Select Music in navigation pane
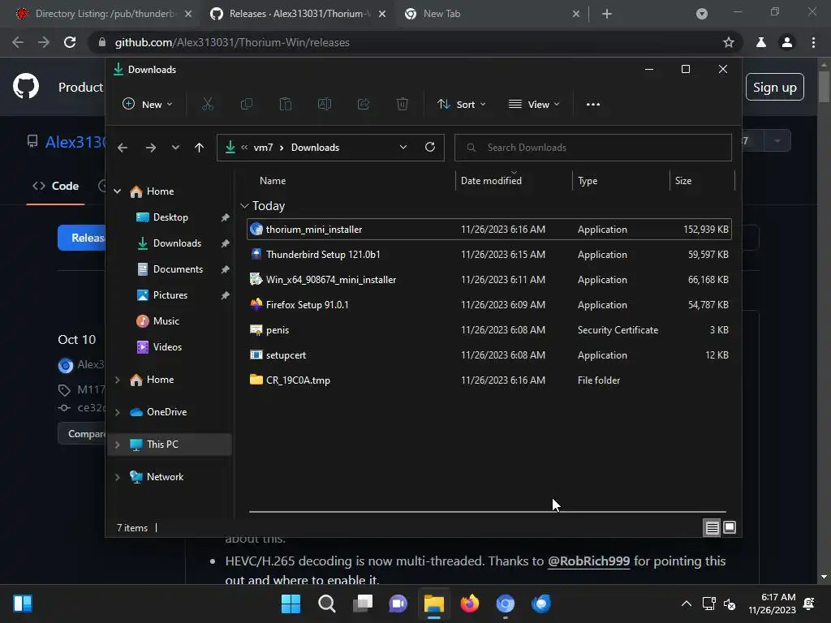The image size is (831, 623). click(x=166, y=321)
